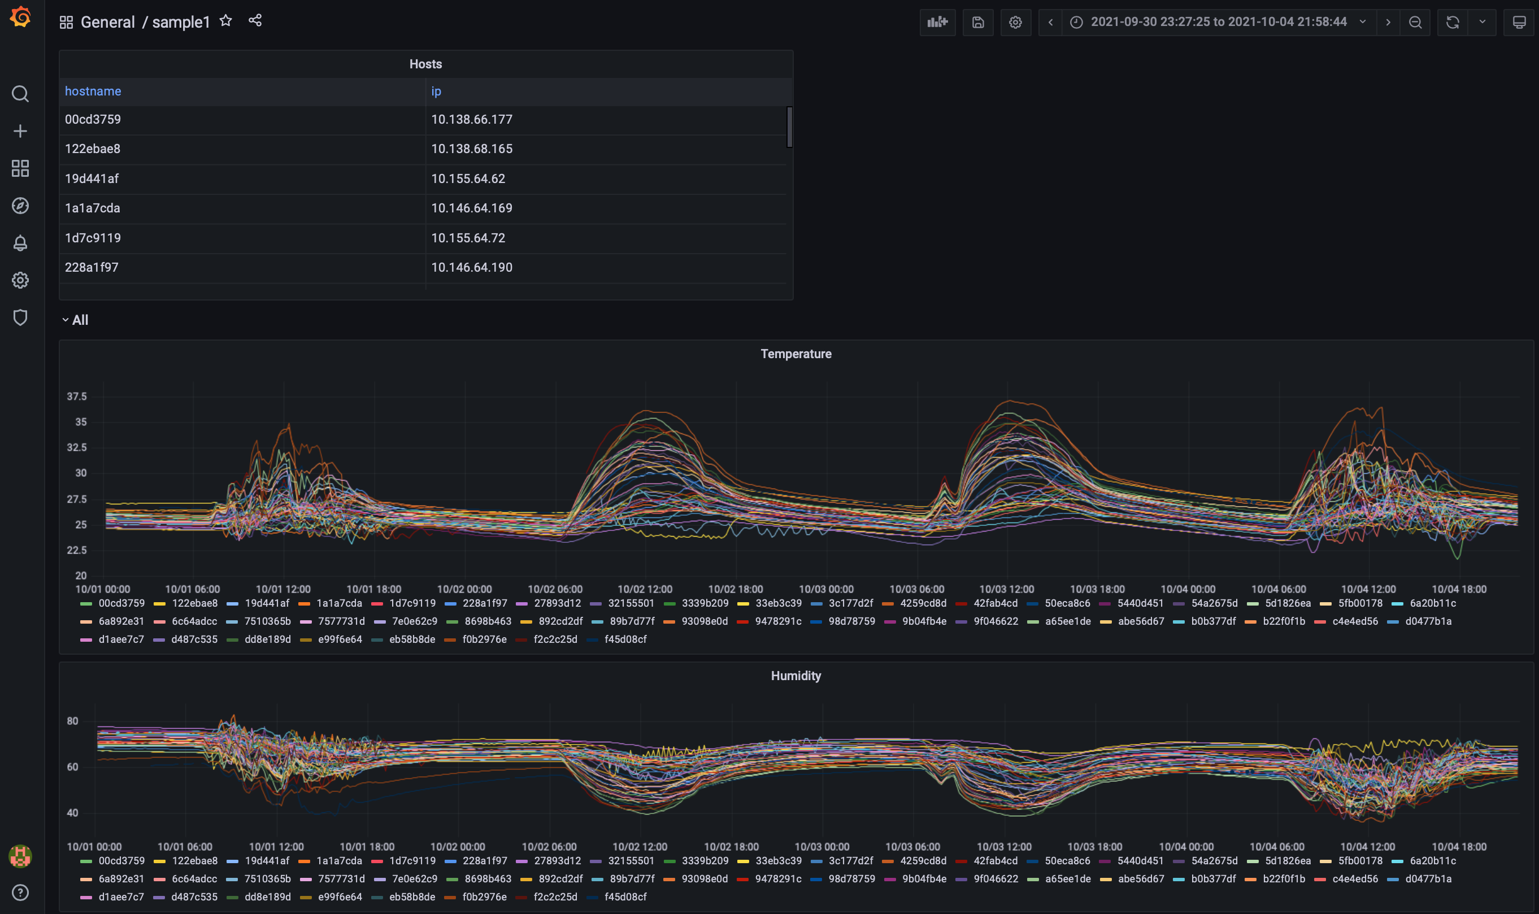The width and height of the screenshot is (1539, 914).
Task: Open the Explore compass icon
Action: tap(20, 206)
